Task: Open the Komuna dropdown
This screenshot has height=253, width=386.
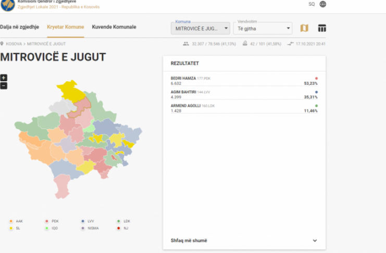Action: coord(200,28)
